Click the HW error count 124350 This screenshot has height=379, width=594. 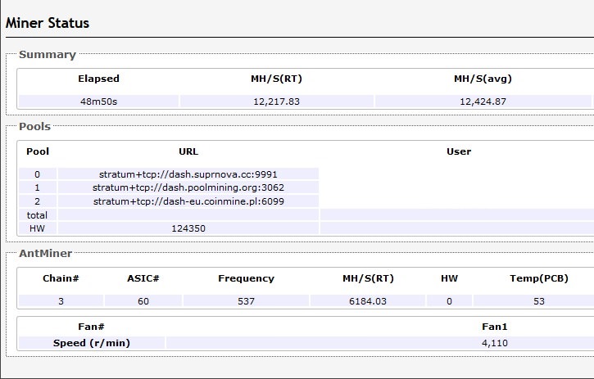pyautogui.click(x=188, y=228)
